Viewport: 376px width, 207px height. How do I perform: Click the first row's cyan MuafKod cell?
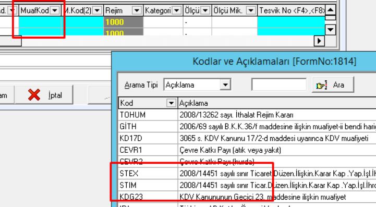click(x=40, y=22)
